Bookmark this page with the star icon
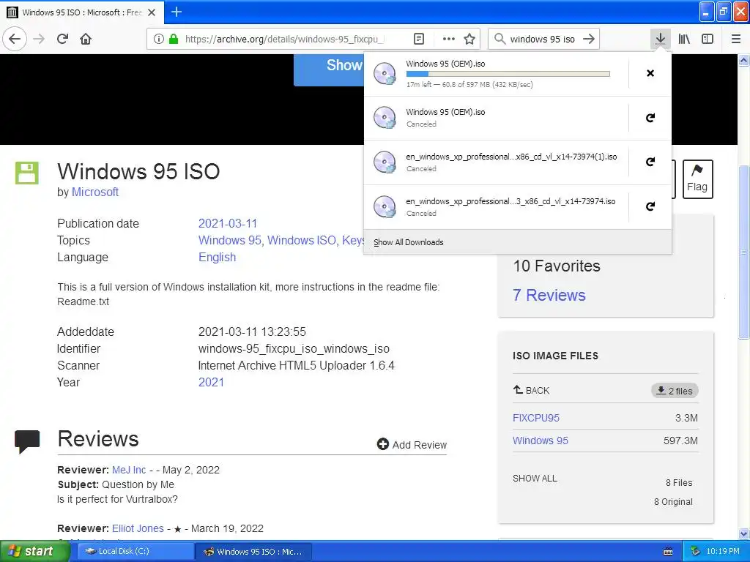 click(469, 39)
